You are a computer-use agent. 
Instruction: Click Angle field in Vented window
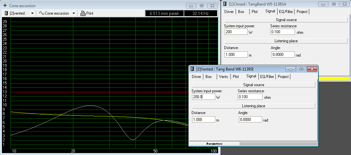(x=250, y=120)
